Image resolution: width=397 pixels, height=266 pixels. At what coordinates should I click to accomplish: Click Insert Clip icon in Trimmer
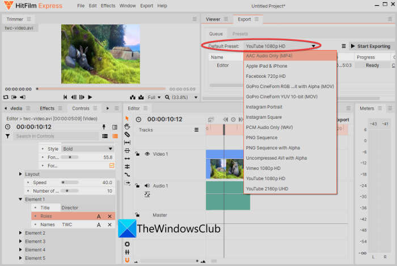(133, 97)
